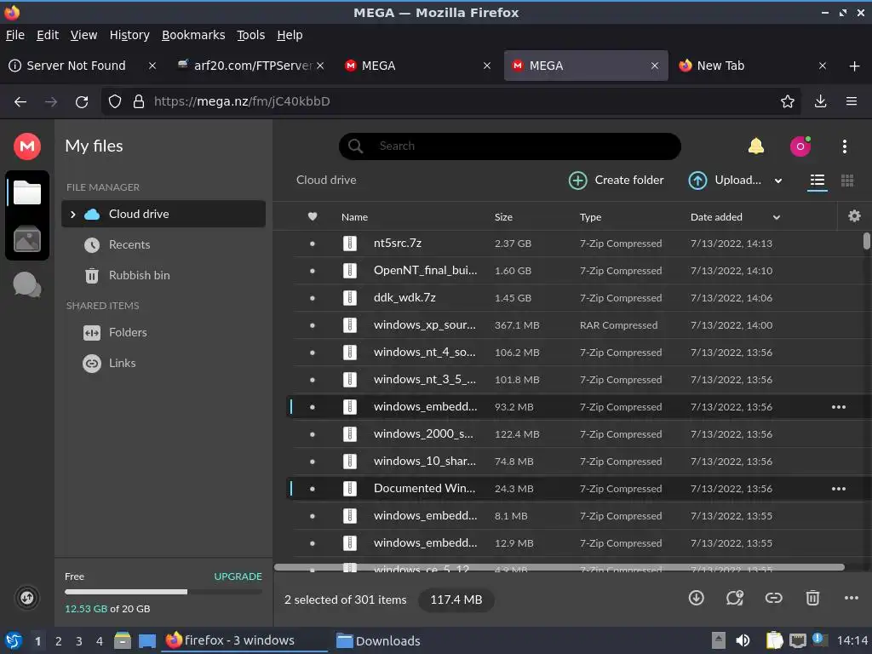
Task: Open the Edit menu
Action: point(48,35)
